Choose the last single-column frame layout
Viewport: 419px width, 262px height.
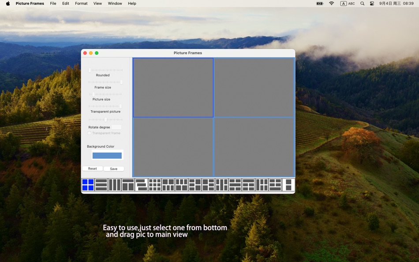pyautogui.click(x=288, y=185)
